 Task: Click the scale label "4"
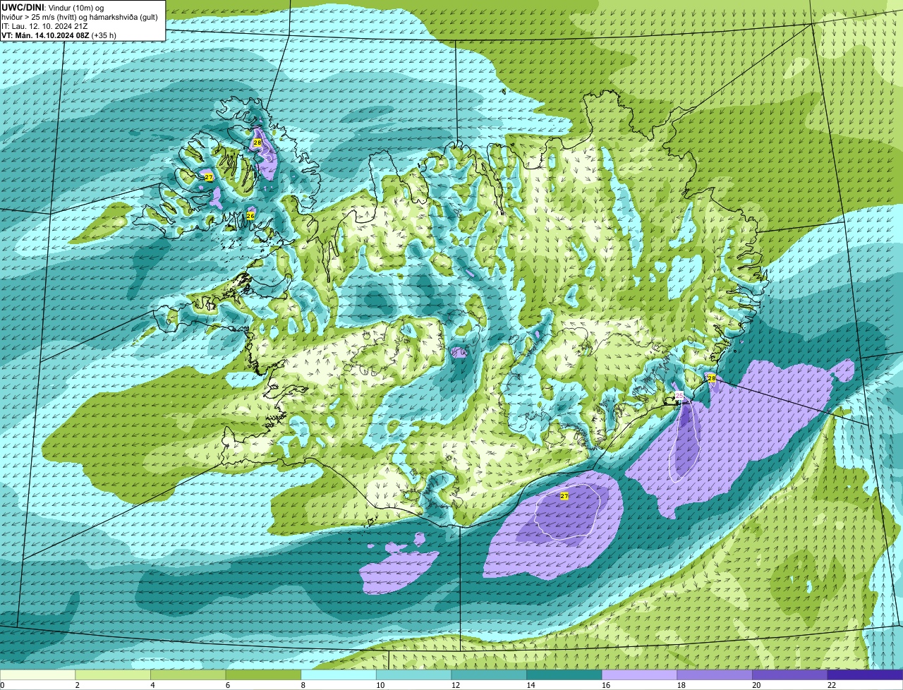[152, 685]
